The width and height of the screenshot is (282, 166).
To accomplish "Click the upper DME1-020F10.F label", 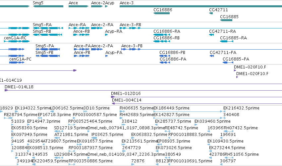I will 250,67.
